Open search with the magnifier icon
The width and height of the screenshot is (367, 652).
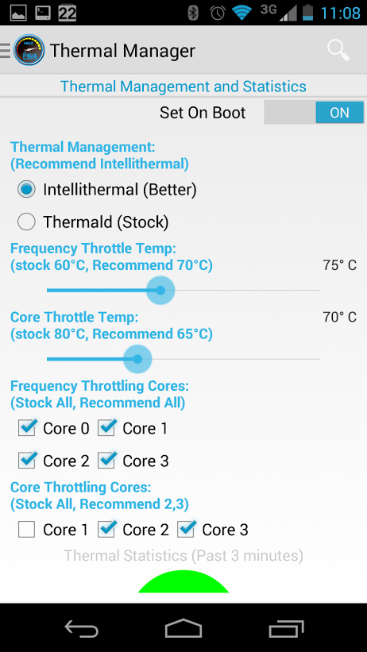point(338,50)
